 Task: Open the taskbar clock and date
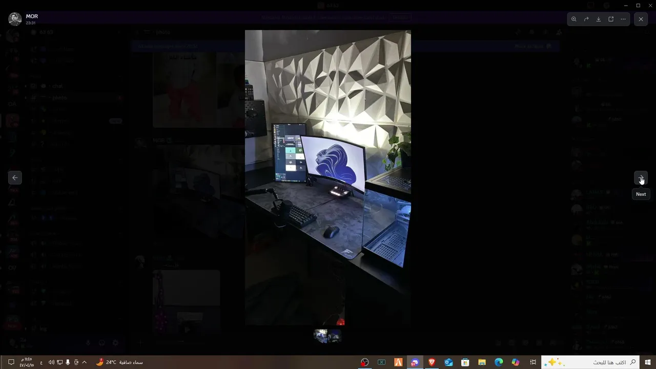27,362
